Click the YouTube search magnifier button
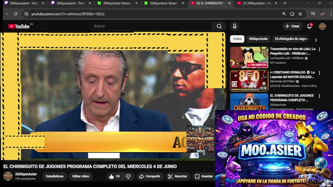The width and height of the screenshot is (333, 187). pos(219,26)
